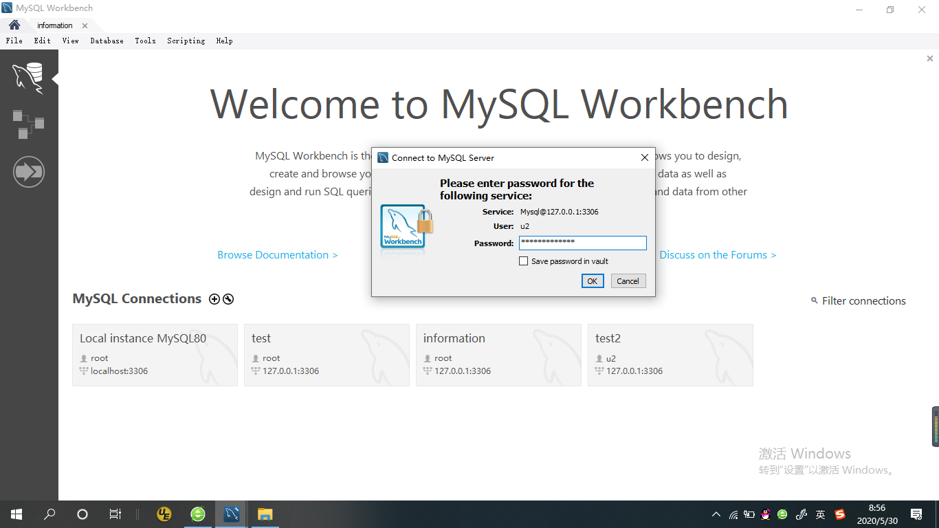Focus the Filter connections field
Screen dimensions: 939x528
(x=864, y=300)
